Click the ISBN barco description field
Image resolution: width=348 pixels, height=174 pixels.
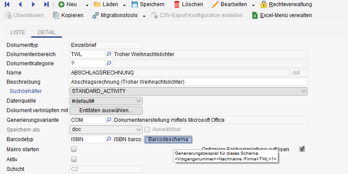[128, 139]
